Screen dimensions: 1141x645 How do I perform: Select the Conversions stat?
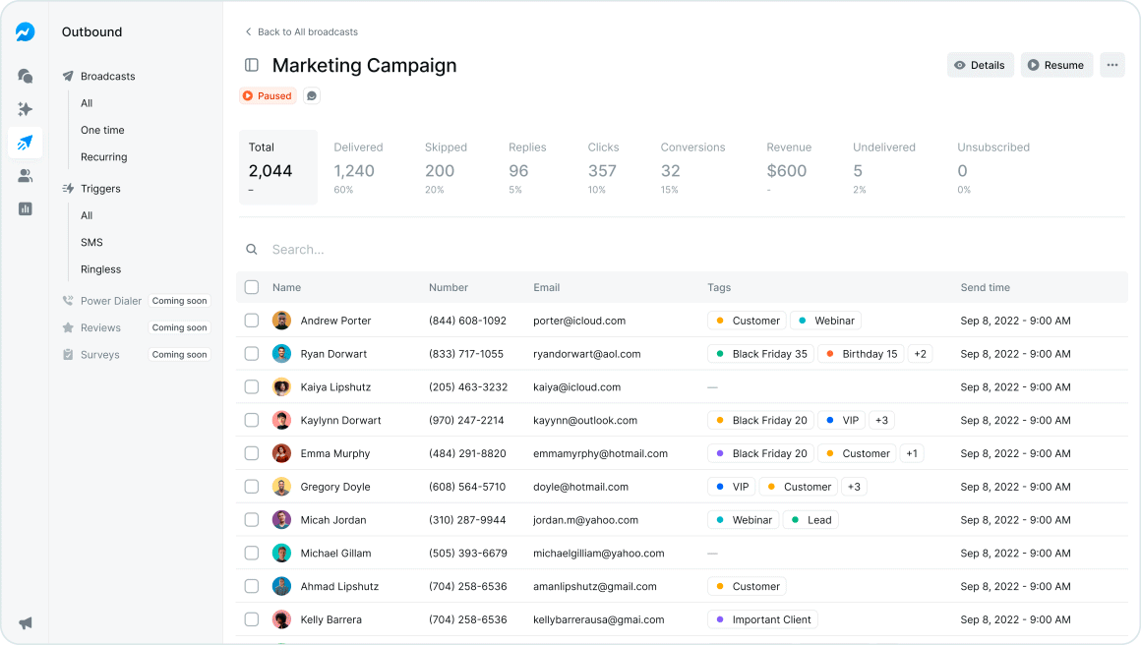(692, 167)
